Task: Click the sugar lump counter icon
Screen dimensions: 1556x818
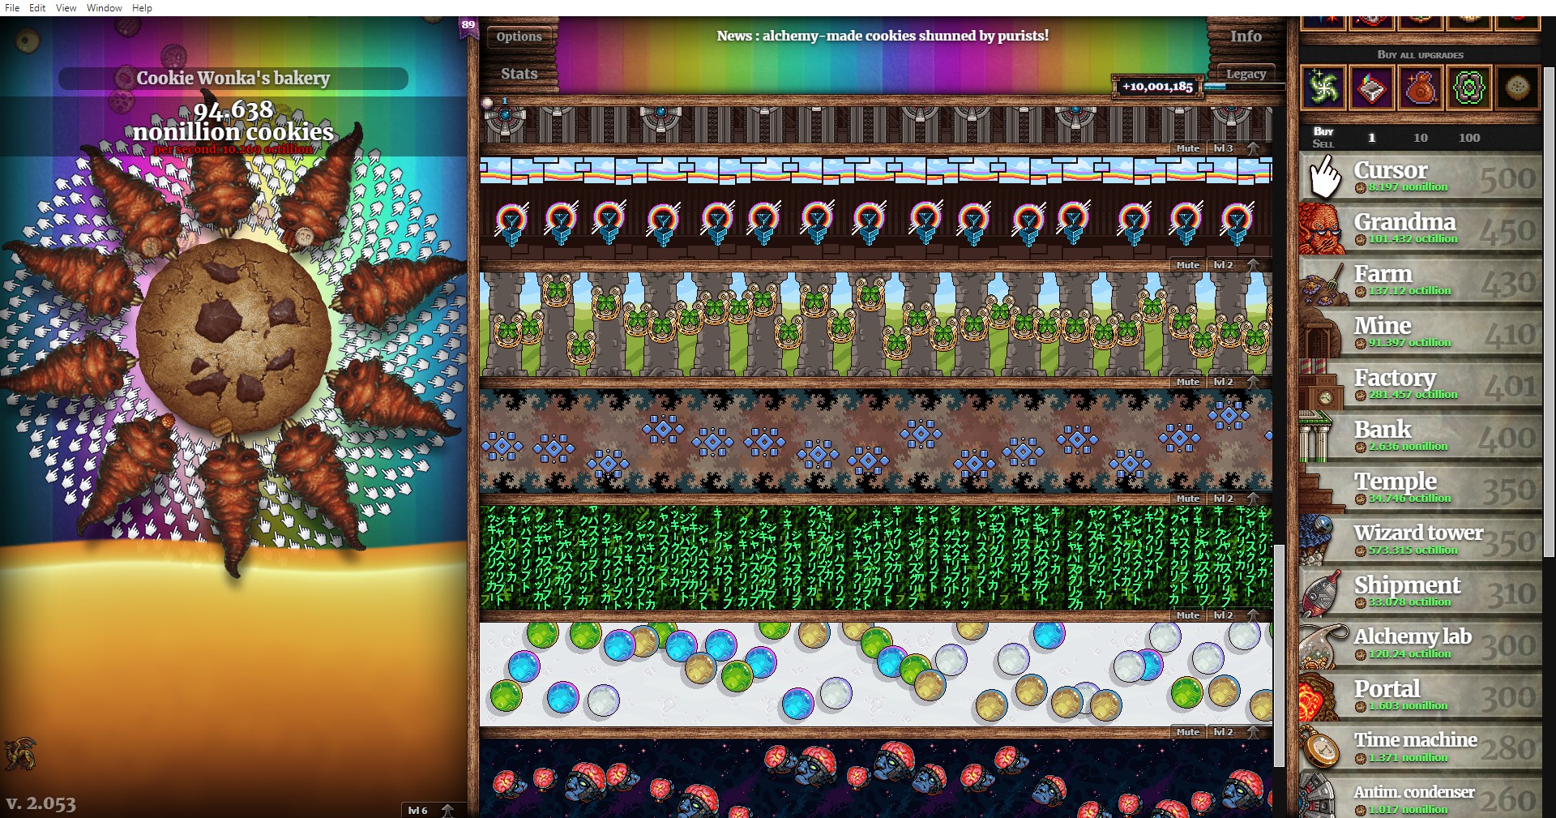Action: tap(487, 102)
